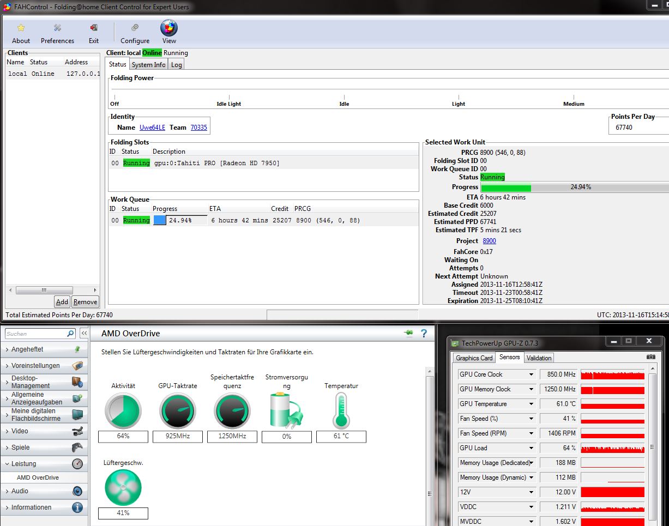Open the Configure toolbar icon
The width and height of the screenshot is (669, 526).
(x=135, y=34)
